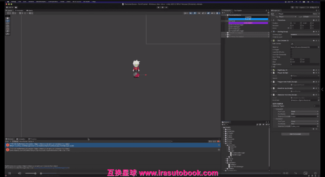
Task: Toggle the Is Trigger checkbox
Action: pyautogui.click(x=291, y=49)
